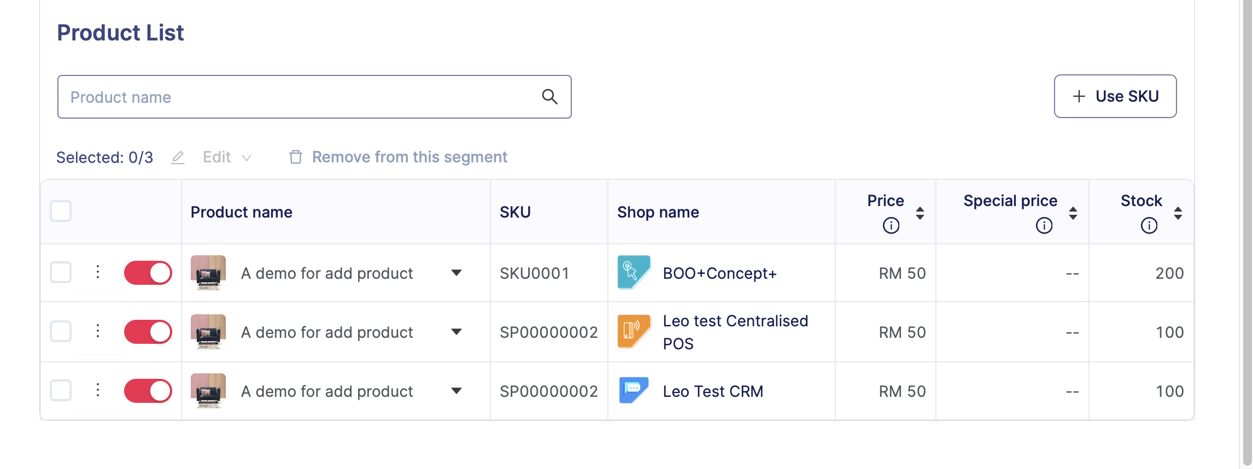Click the search magnifier icon

point(549,97)
